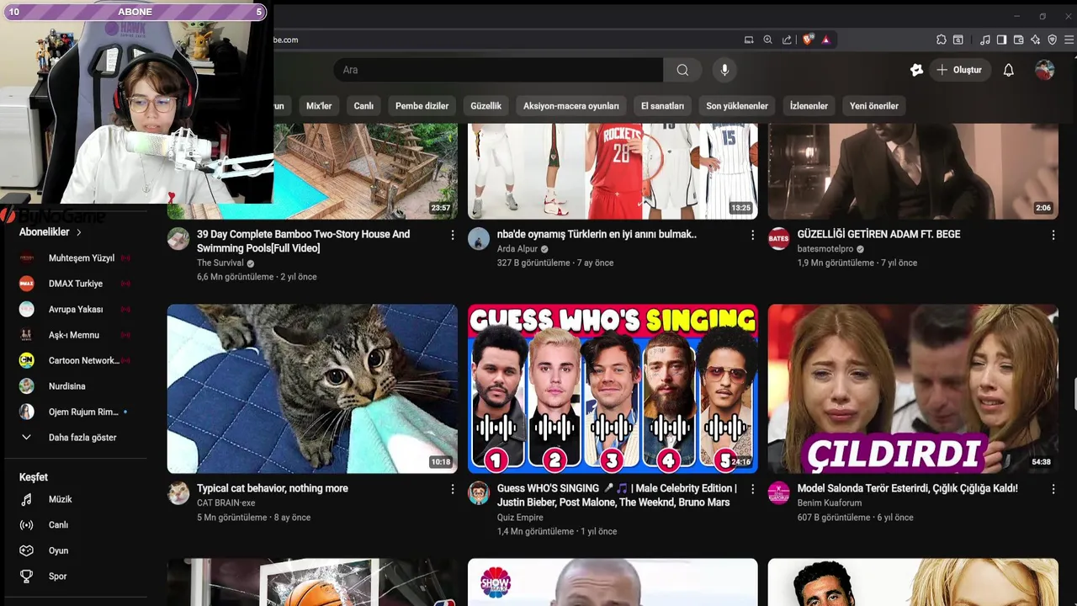Select the Son yüklenenler filter chip
Screen dimensions: 1077x606
tap(737, 106)
